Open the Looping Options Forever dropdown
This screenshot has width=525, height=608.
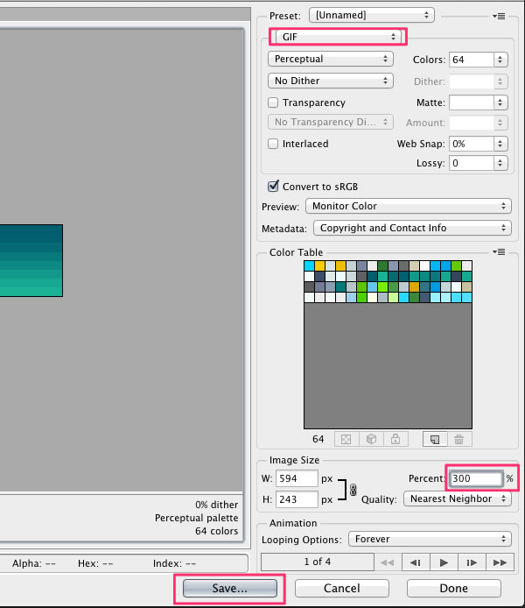[430, 539]
